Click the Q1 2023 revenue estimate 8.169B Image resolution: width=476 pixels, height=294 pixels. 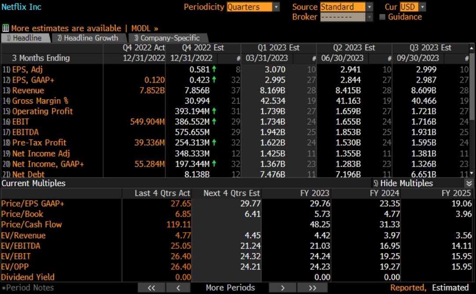coord(272,91)
